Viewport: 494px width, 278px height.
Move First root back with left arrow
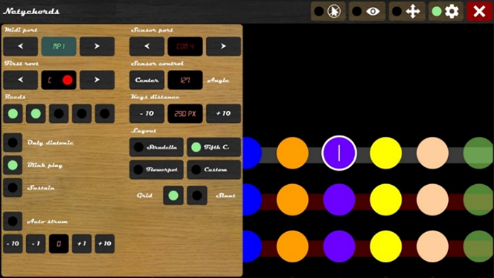coord(20,80)
